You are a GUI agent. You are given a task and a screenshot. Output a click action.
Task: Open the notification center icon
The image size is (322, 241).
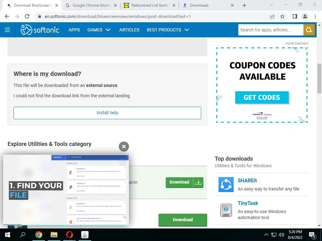[x=312, y=235]
